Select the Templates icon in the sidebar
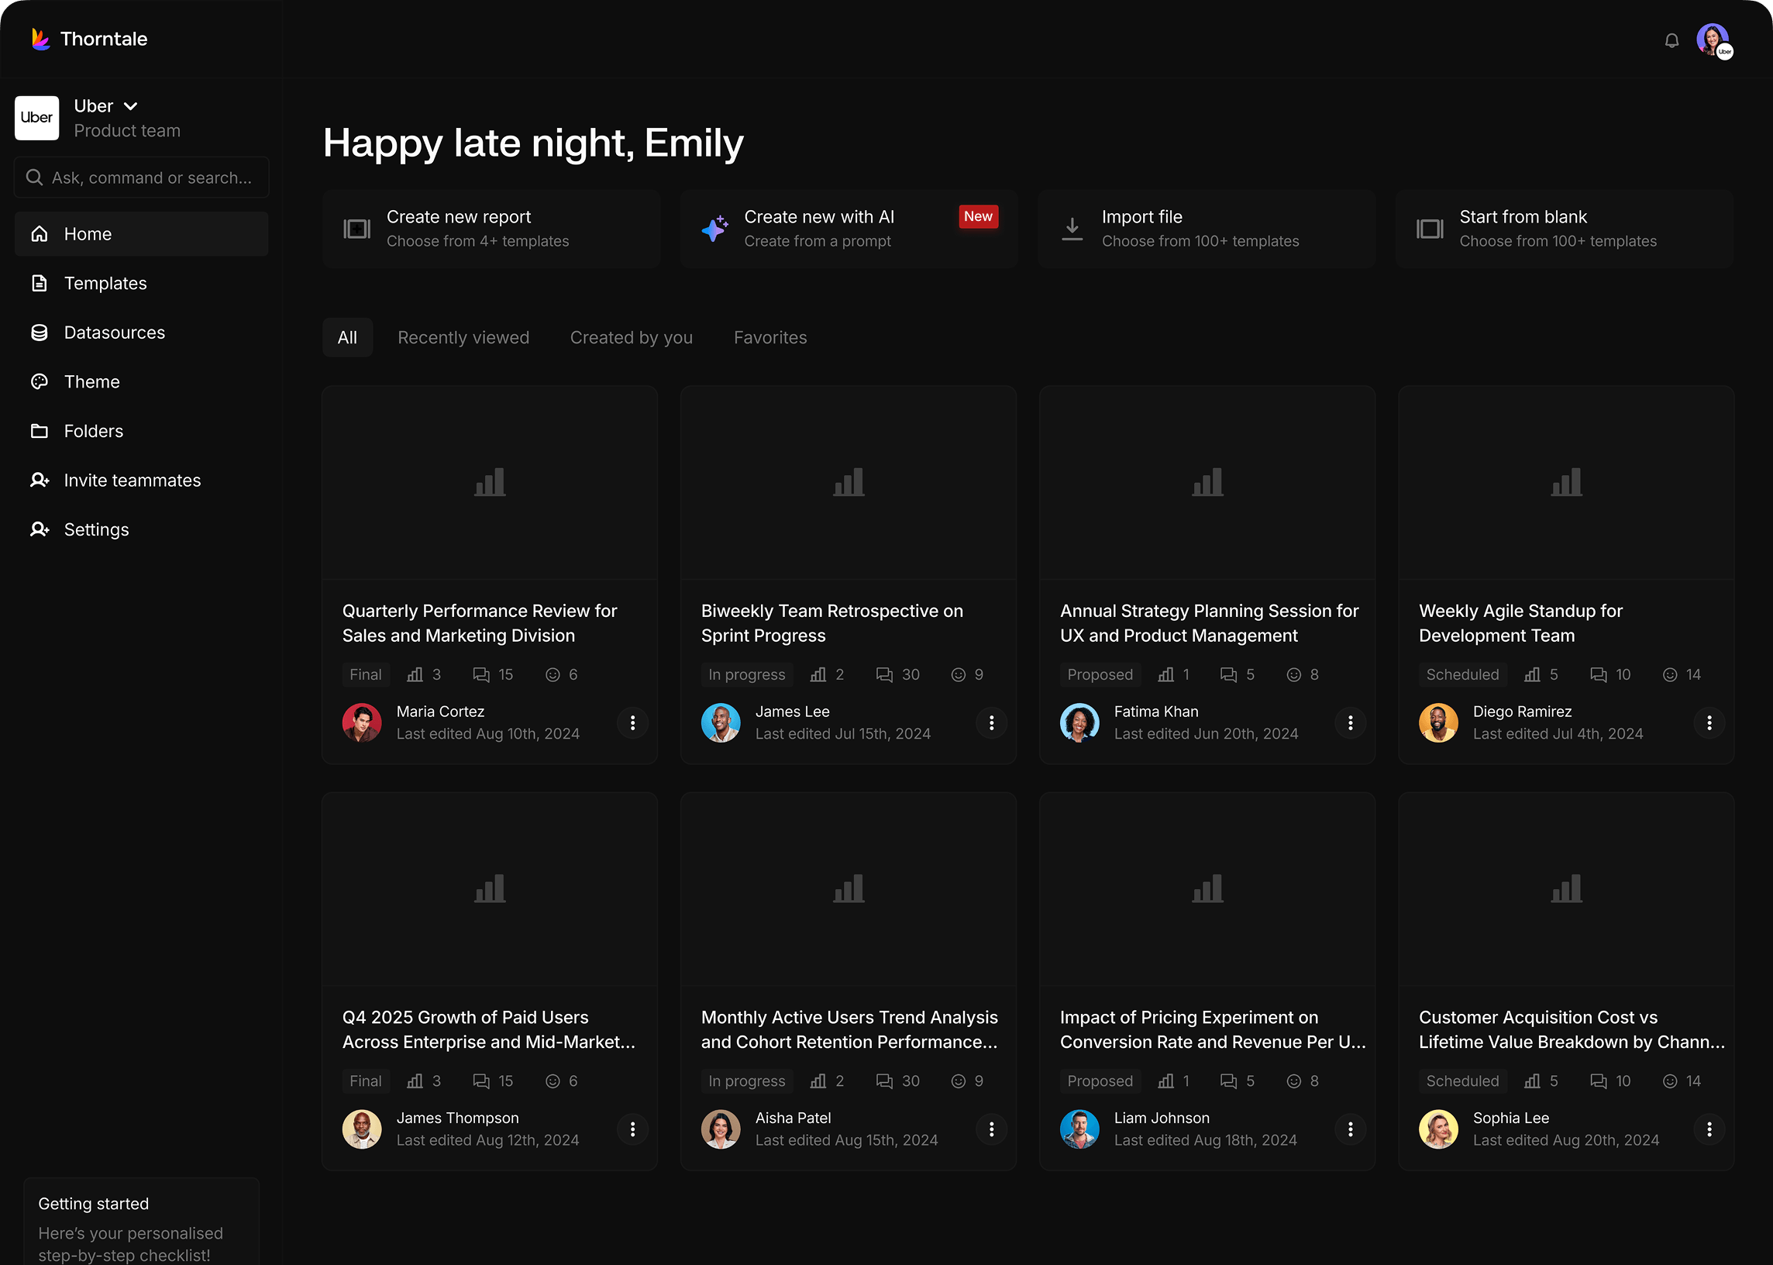Viewport: 1773px width, 1265px height. coord(40,283)
